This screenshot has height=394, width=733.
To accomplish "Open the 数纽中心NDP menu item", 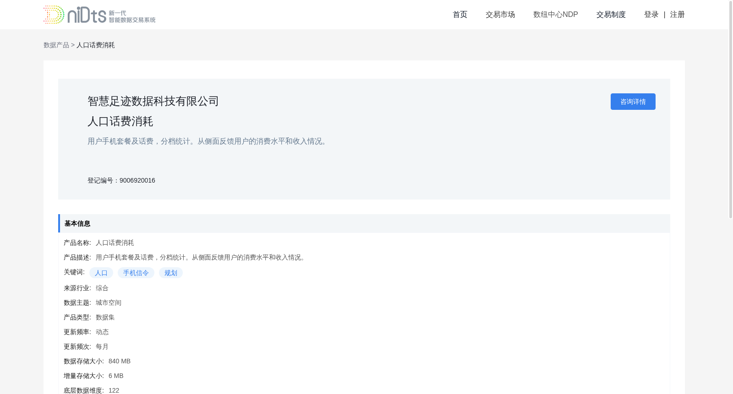I will 556,15.
